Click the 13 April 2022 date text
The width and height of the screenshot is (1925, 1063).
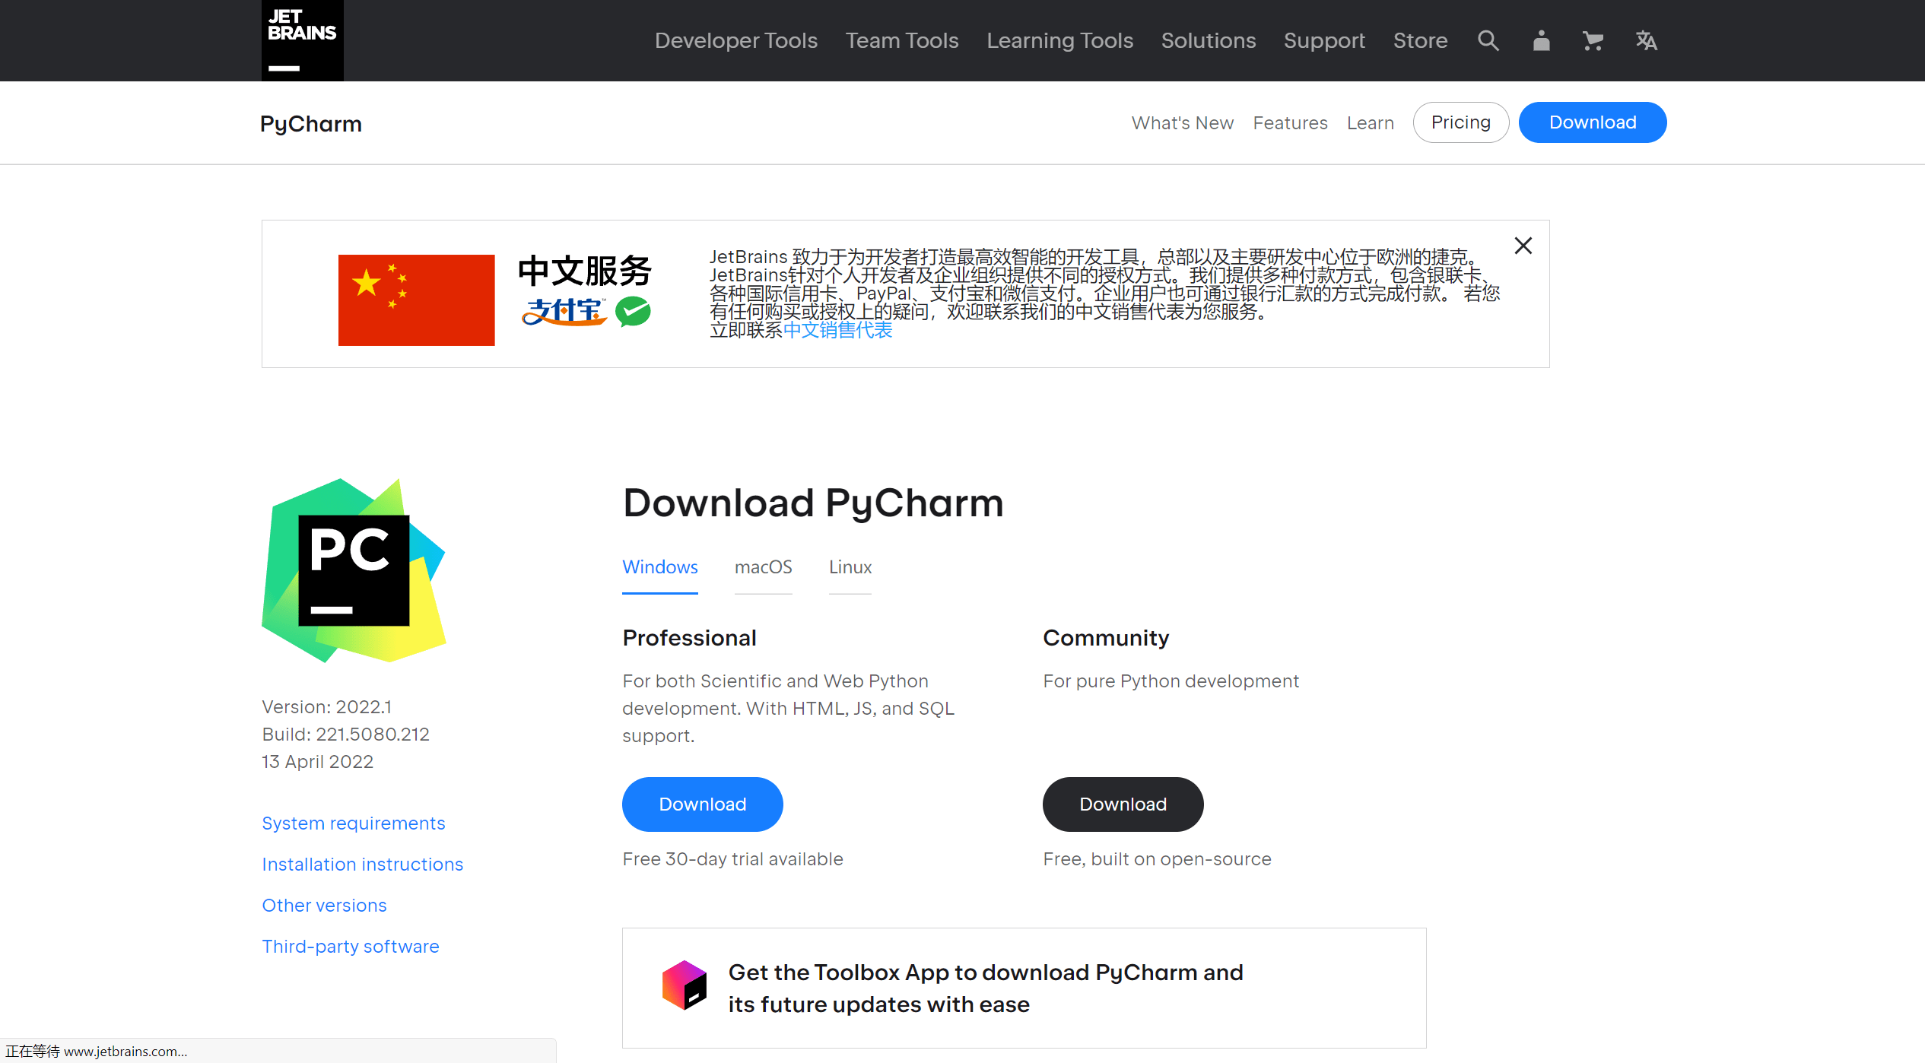click(x=317, y=762)
